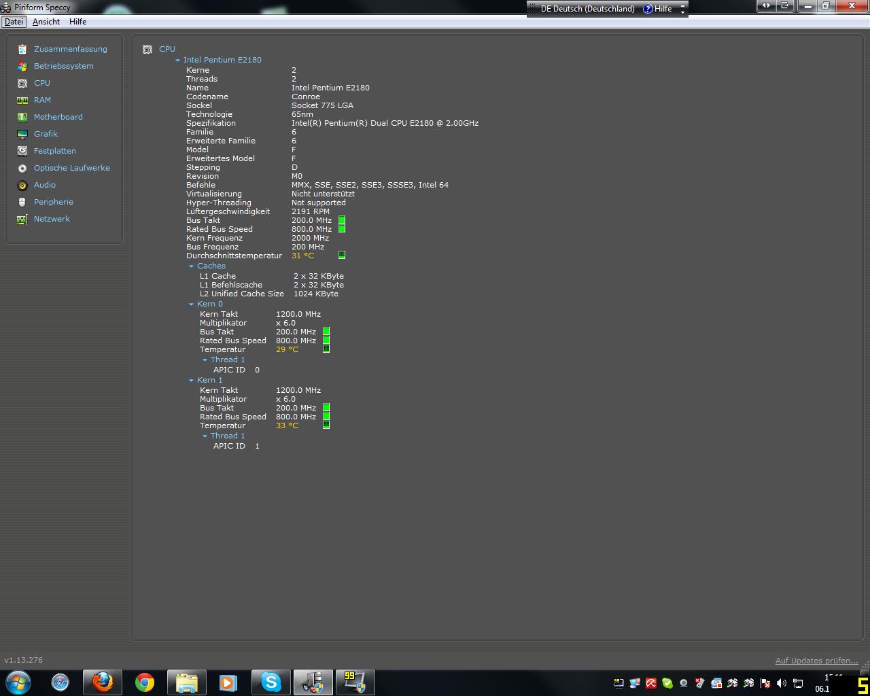Viewport: 870px width, 696px height.
Task: Collapse the Caches section
Action: (191, 266)
